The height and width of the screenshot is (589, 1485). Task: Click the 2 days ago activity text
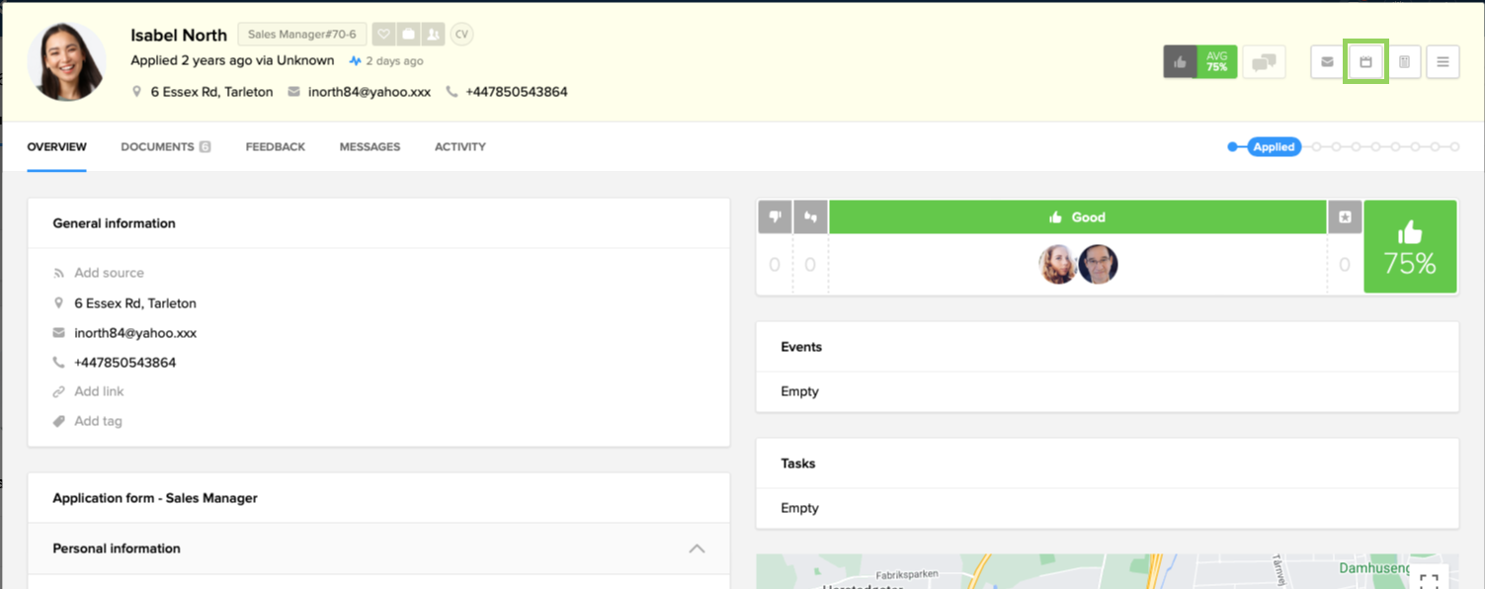394,61
